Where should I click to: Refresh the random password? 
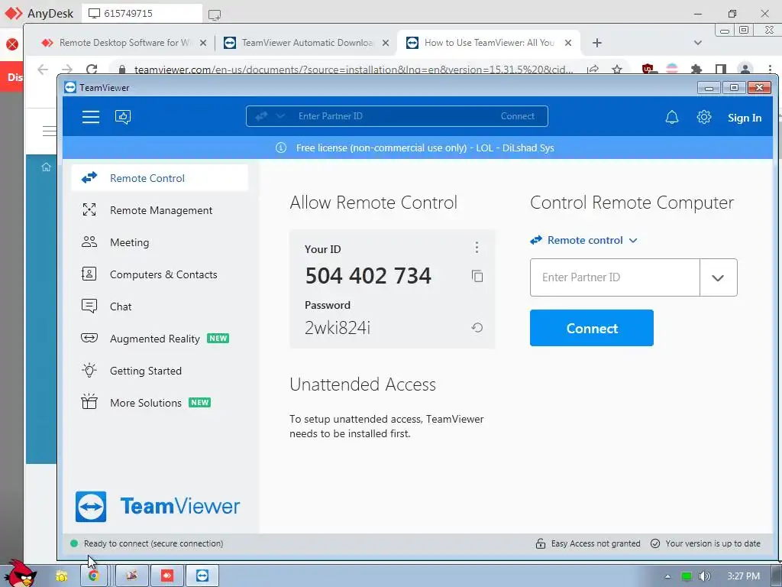point(477,327)
